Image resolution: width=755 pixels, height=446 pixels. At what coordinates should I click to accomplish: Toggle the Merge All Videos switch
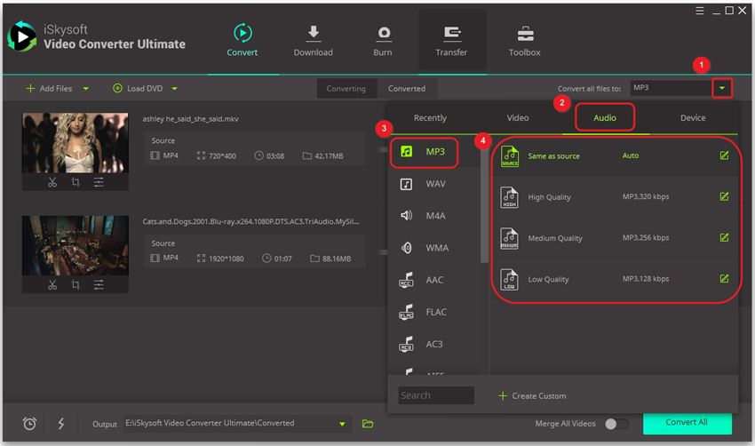click(x=616, y=424)
